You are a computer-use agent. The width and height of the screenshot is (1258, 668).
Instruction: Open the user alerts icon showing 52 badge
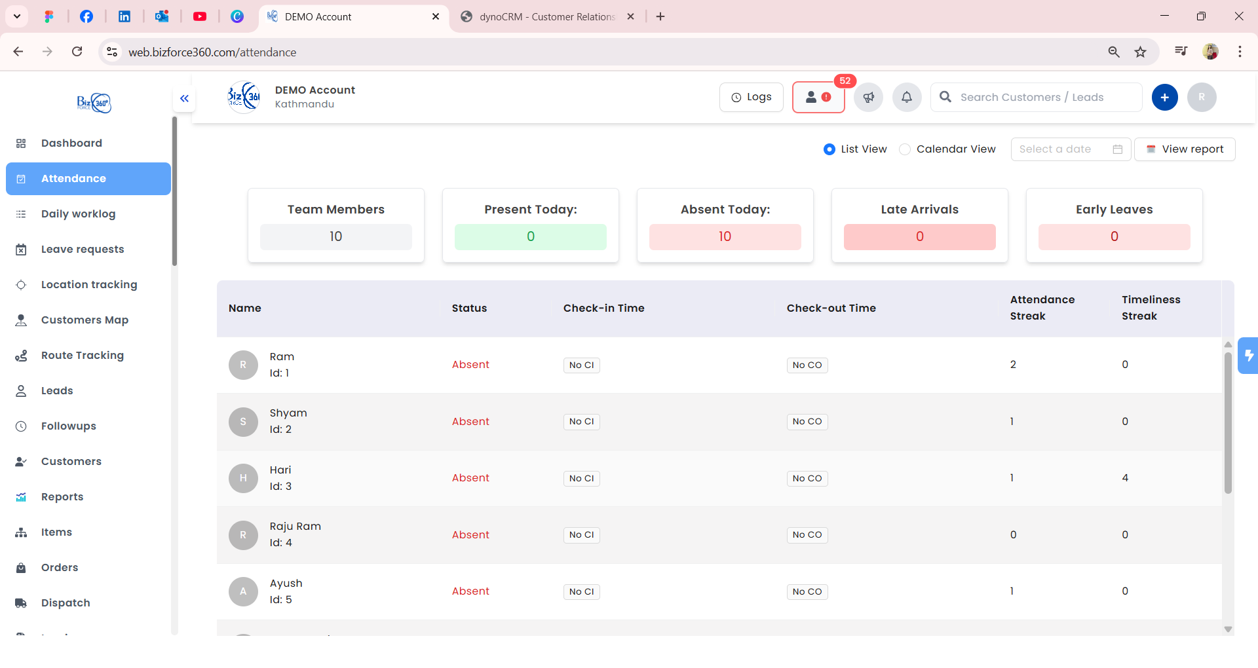click(818, 97)
